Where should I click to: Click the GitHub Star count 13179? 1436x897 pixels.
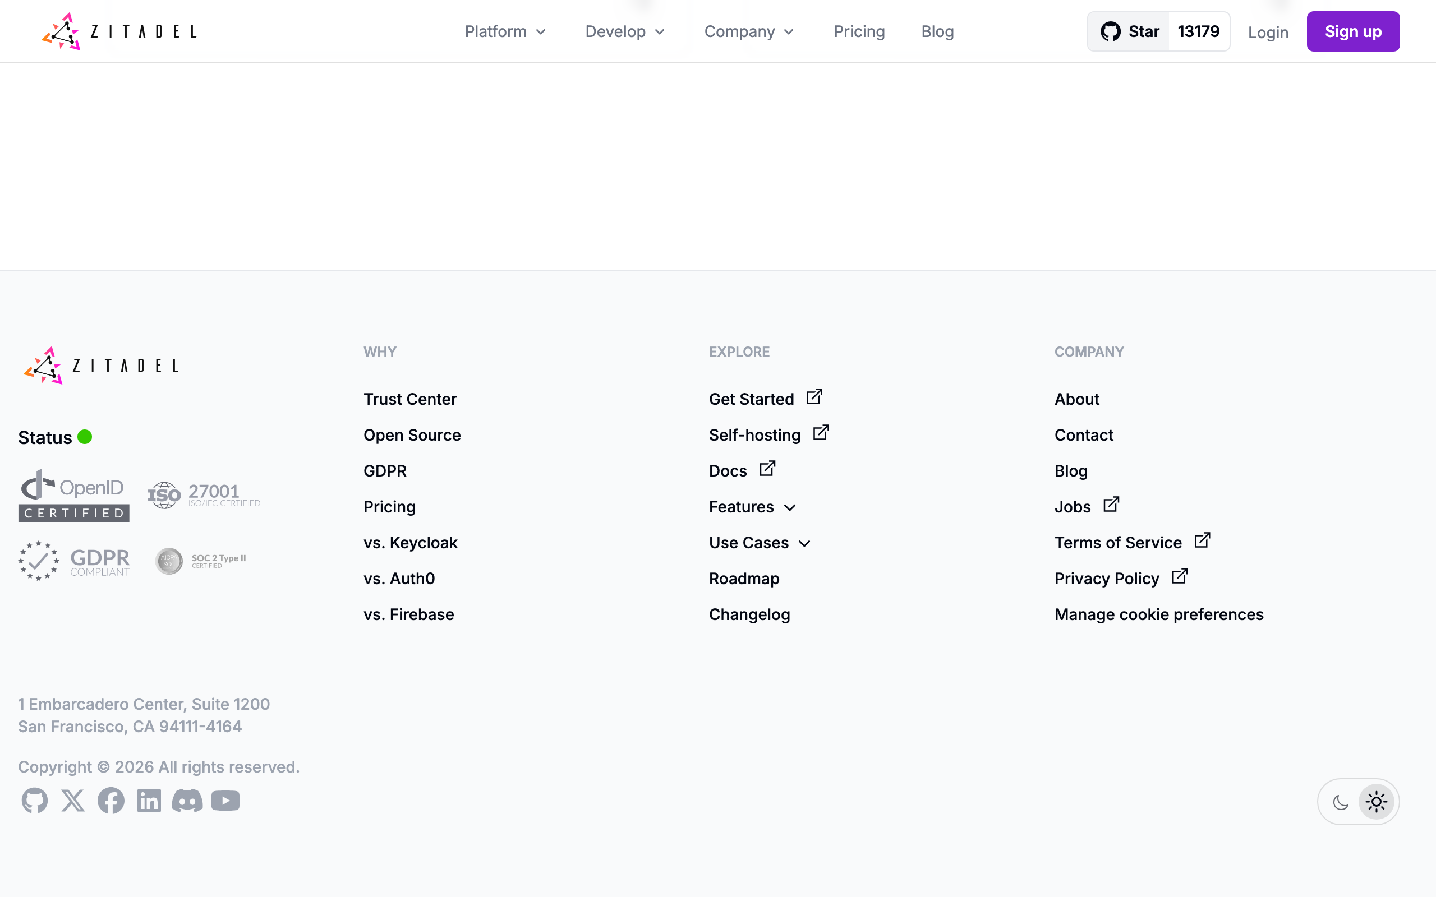[x=1198, y=31]
